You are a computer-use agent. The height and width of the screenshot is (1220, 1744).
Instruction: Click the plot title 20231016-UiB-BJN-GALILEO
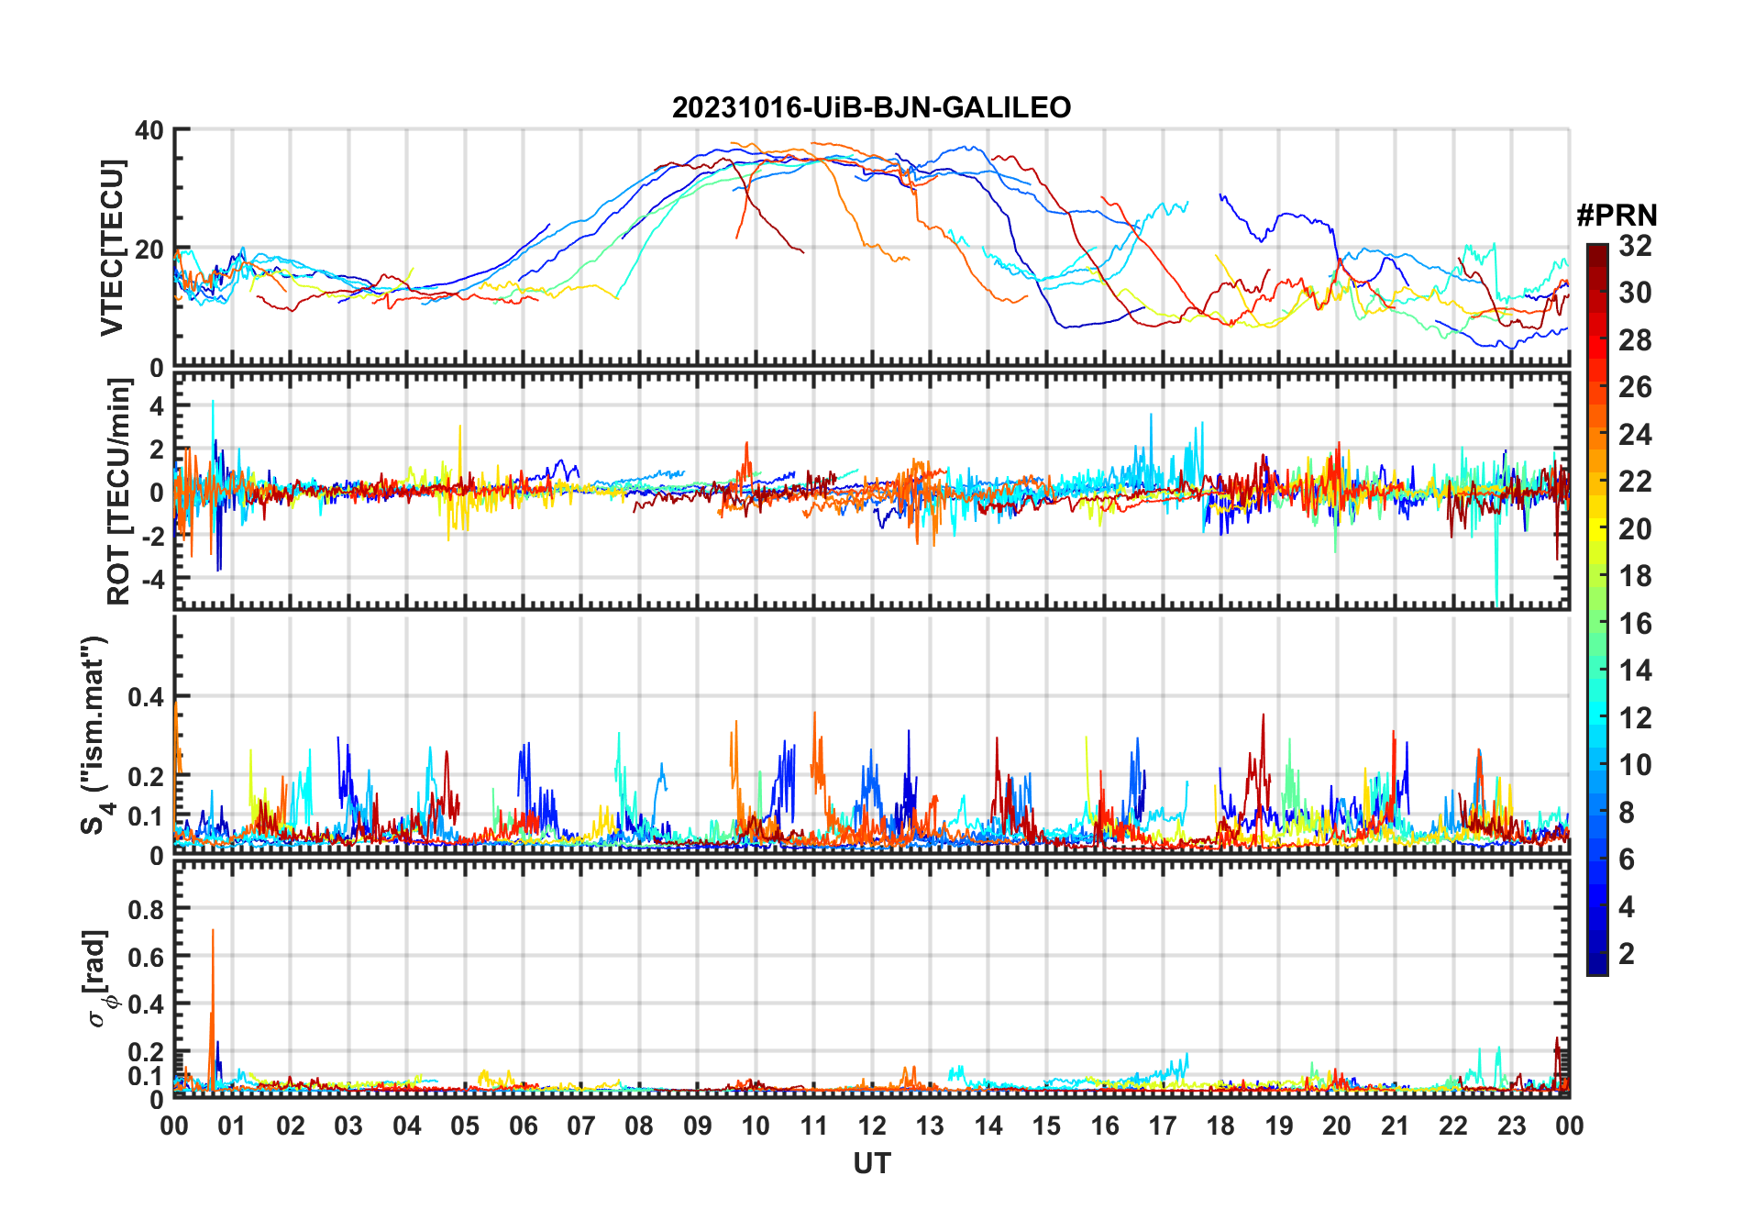[871, 107]
